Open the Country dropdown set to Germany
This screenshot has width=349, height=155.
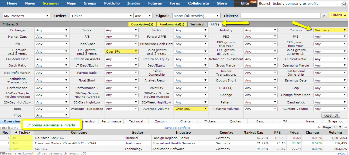[x=330, y=30]
